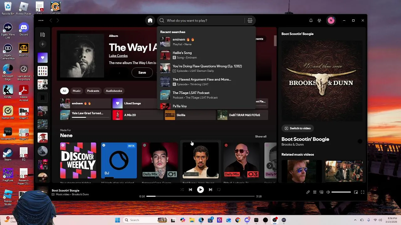Open Liked Songs in the library sidebar
Screen dimensions: 401x225
(43, 58)
